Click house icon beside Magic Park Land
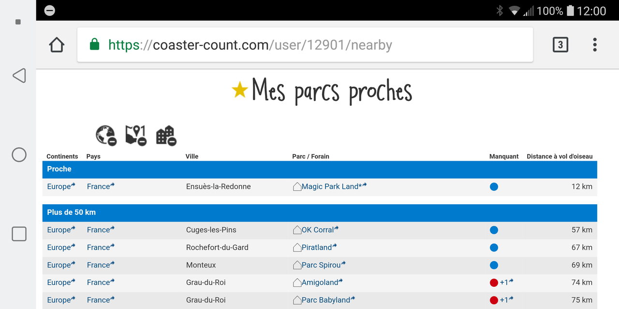This screenshot has height=309, width=619. (x=297, y=186)
